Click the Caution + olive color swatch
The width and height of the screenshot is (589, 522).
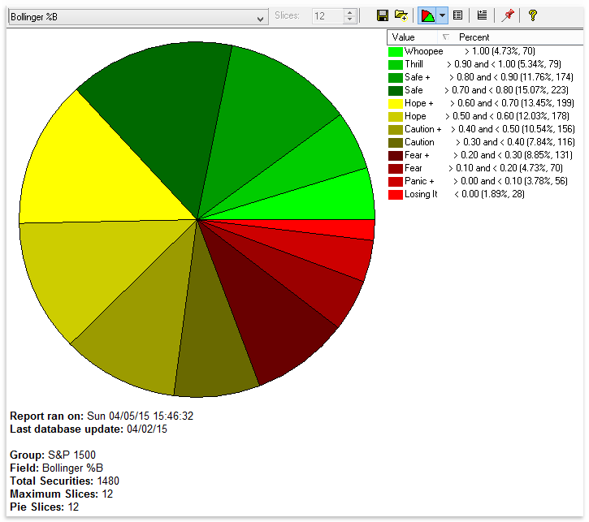point(395,129)
